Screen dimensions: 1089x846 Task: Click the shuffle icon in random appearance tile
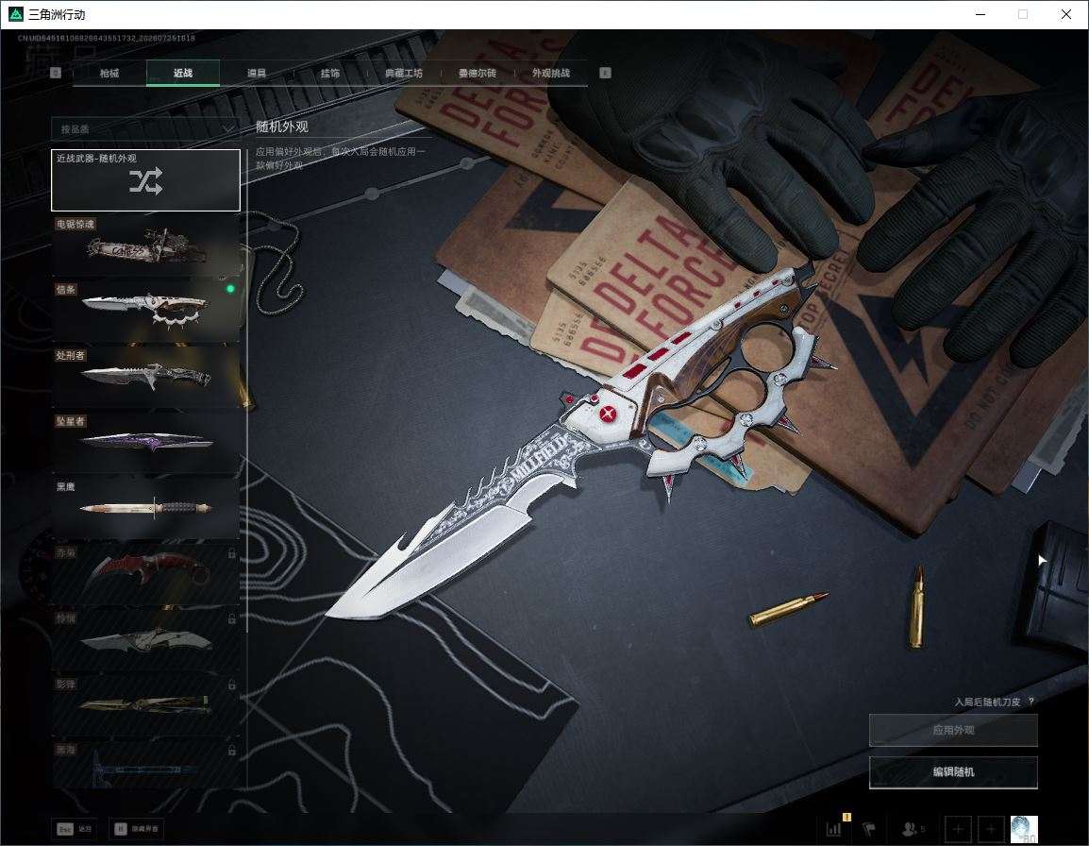(x=146, y=180)
